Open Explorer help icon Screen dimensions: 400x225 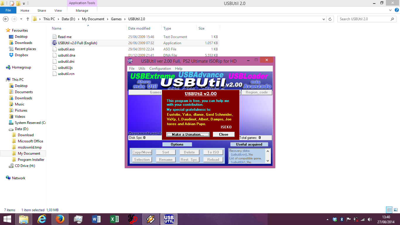(x=396, y=10)
